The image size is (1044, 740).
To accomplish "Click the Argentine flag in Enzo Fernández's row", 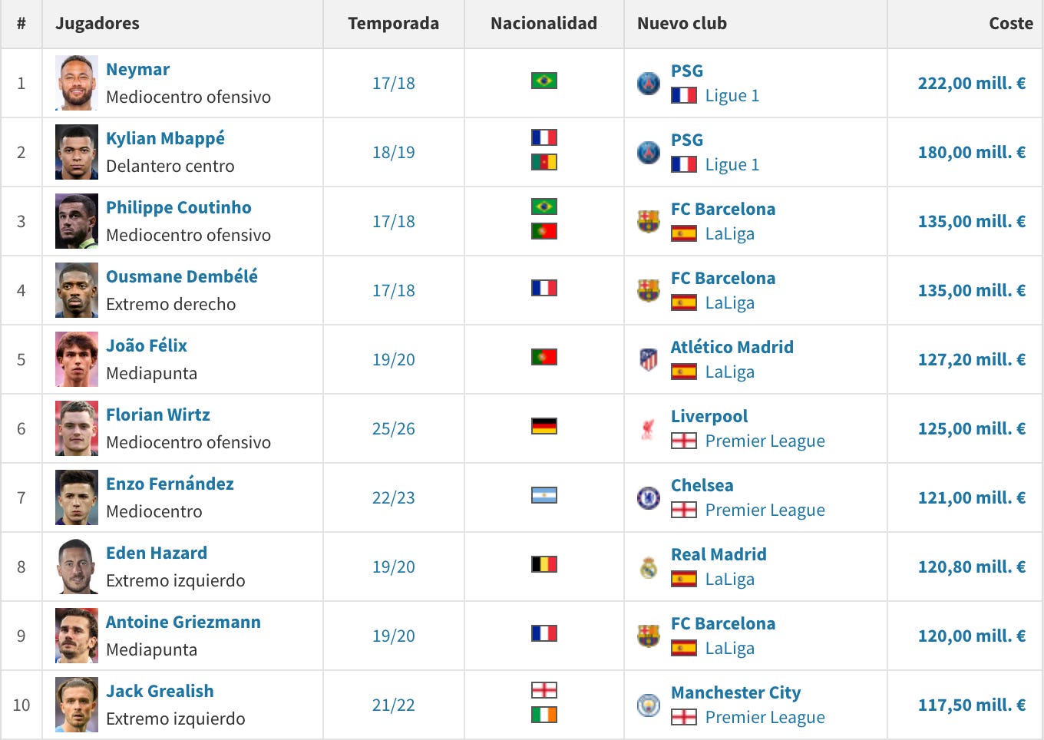I will (x=544, y=495).
